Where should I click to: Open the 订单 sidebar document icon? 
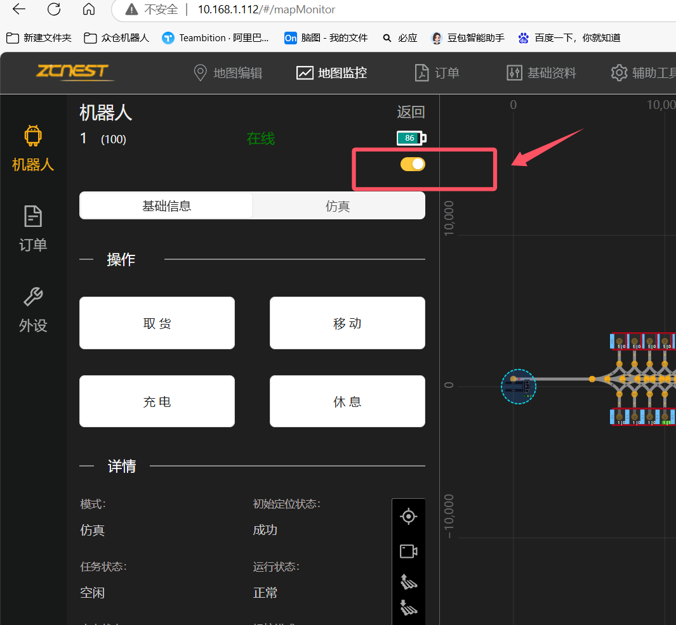[33, 229]
